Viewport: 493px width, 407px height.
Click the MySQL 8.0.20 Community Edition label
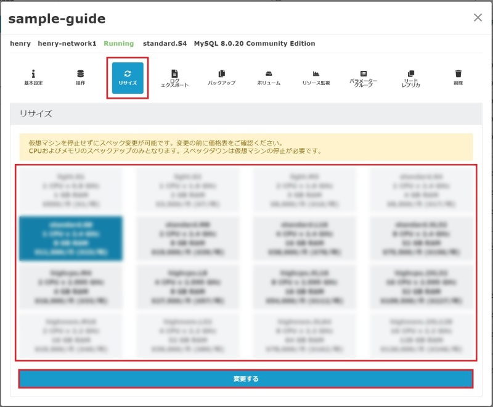254,44
